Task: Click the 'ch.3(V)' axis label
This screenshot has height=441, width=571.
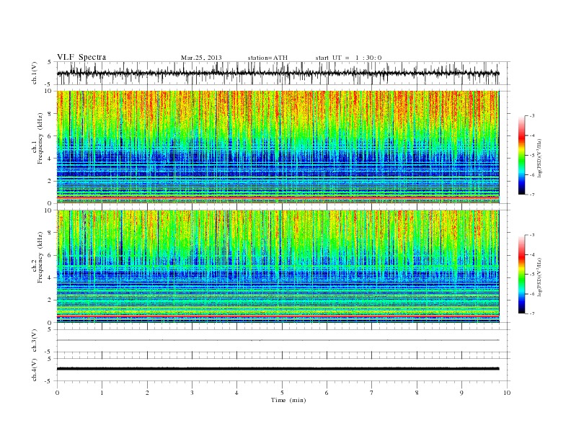Action: tap(35, 341)
